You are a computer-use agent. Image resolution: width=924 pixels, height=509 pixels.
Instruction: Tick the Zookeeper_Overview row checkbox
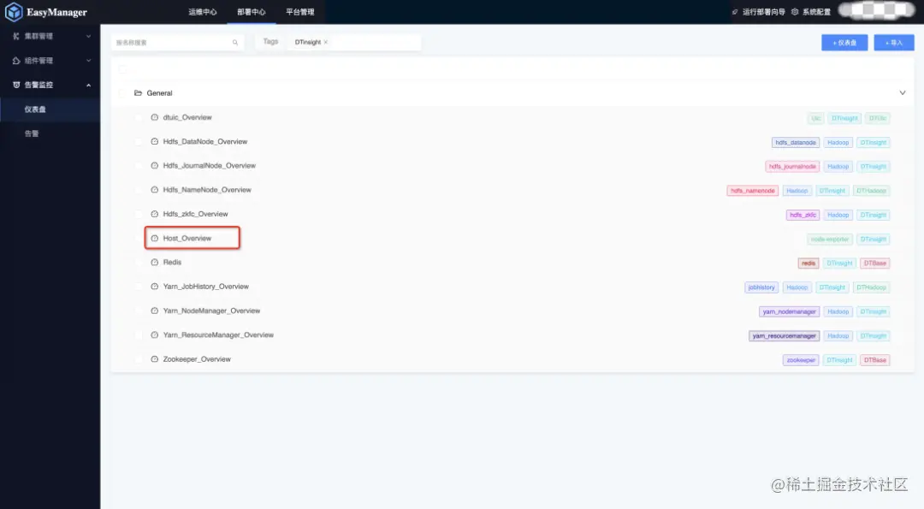(139, 358)
